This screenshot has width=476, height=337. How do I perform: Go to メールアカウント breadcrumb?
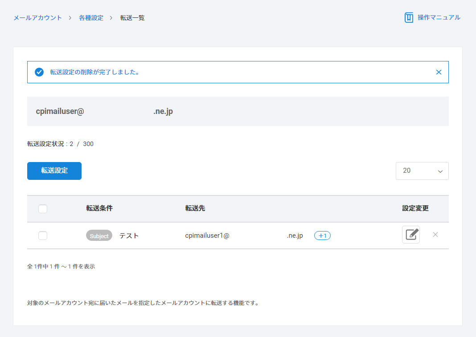pyautogui.click(x=37, y=18)
